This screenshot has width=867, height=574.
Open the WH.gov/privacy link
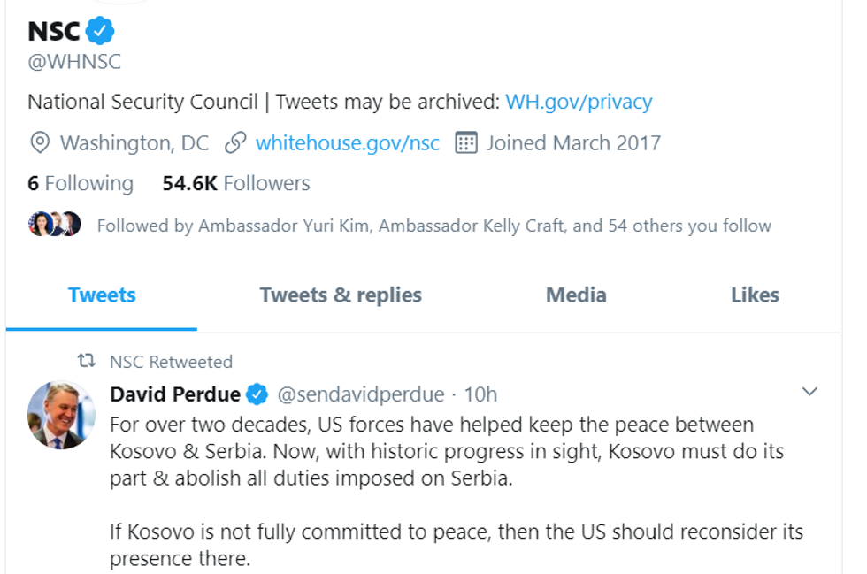579,102
